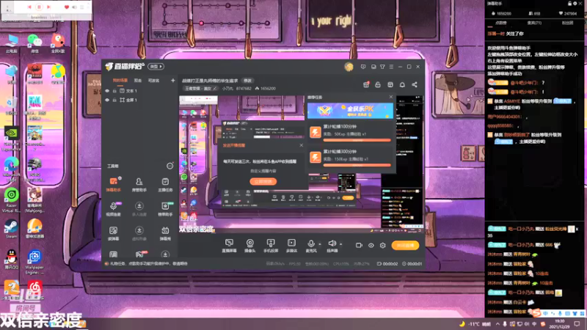Expand speaker volume arrow
This screenshot has width=587, height=330.
tap(340, 244)
